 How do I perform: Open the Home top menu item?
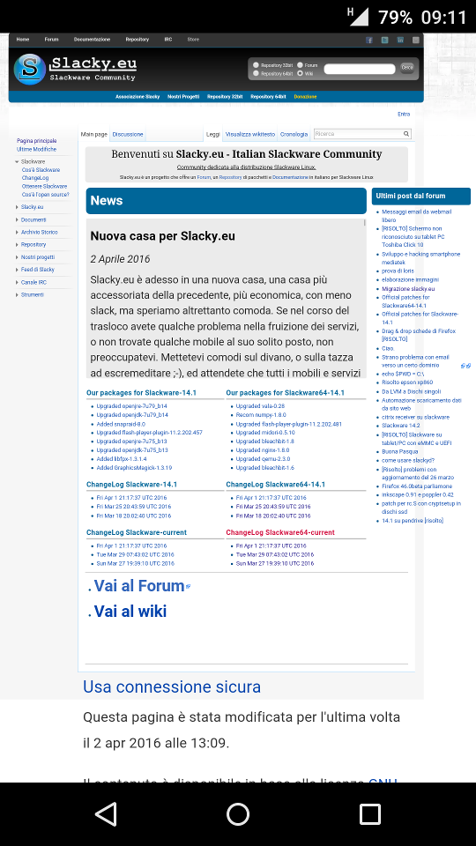pyautogui.click(x=23, y=40)
